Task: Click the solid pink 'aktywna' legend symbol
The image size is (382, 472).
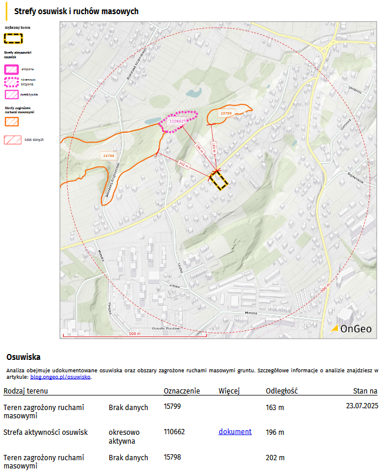Action: click(x=12, y=69)
